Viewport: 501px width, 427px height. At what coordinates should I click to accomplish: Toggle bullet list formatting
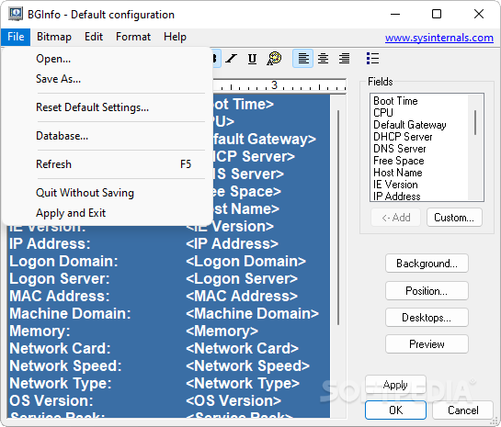pos(372,59)
